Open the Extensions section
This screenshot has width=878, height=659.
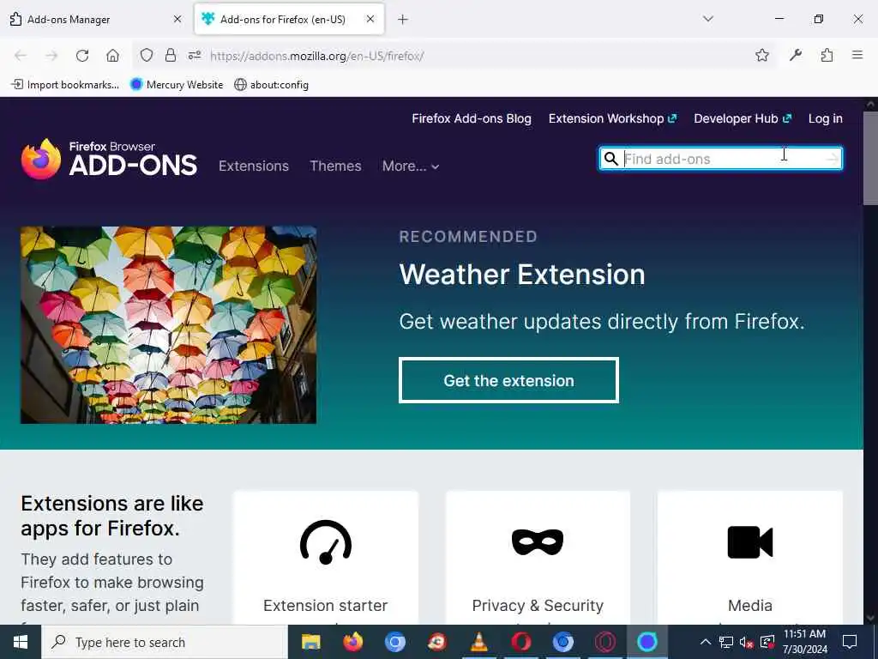[254, 166]
